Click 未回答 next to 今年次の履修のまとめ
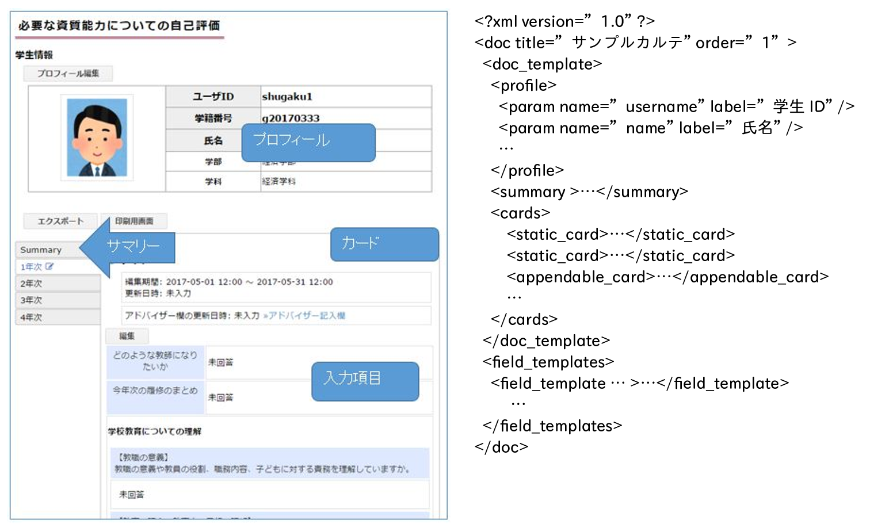 coord(220,397)
